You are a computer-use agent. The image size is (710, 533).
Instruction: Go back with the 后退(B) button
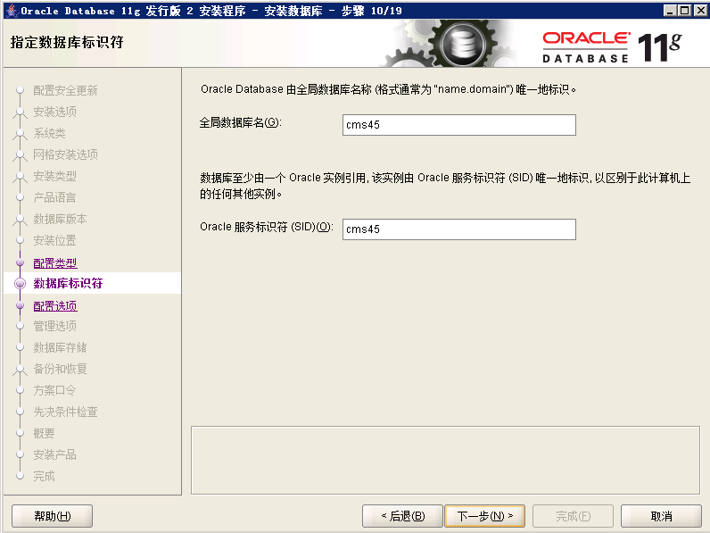(x=402, y=516)
